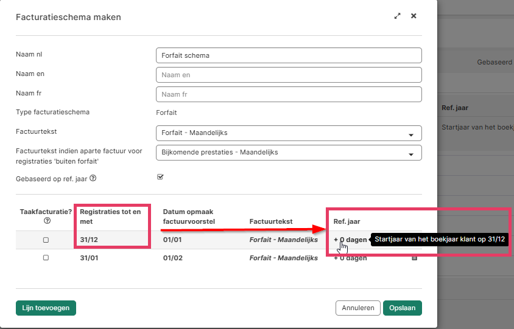
Task: Click the Lijn toevoegen button
Action: tap(46, 308)
